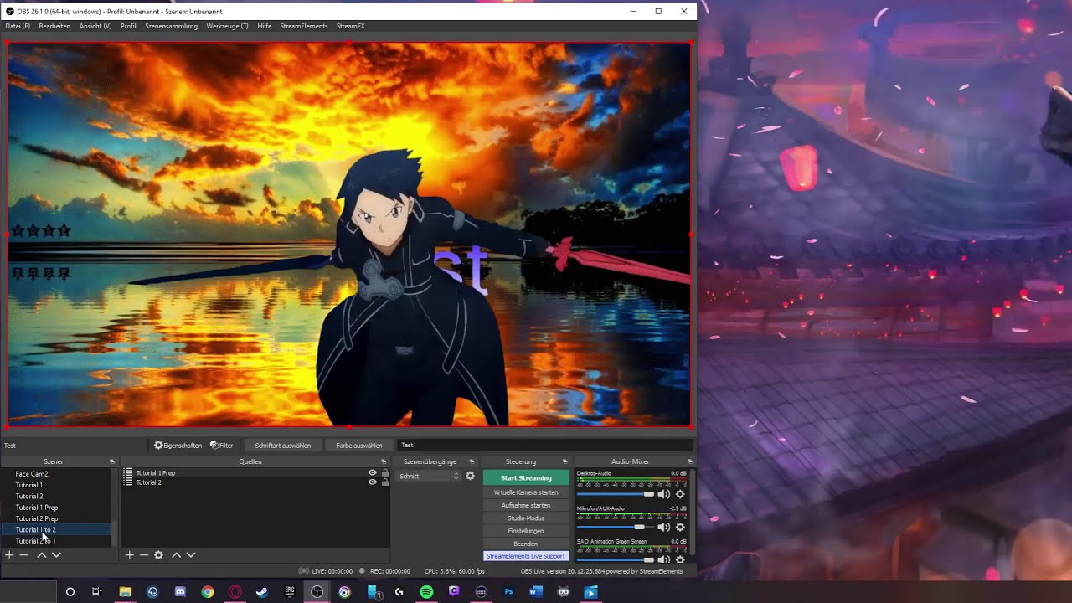Move the selected source down
1072x603 pixels.
pos(191,555)
